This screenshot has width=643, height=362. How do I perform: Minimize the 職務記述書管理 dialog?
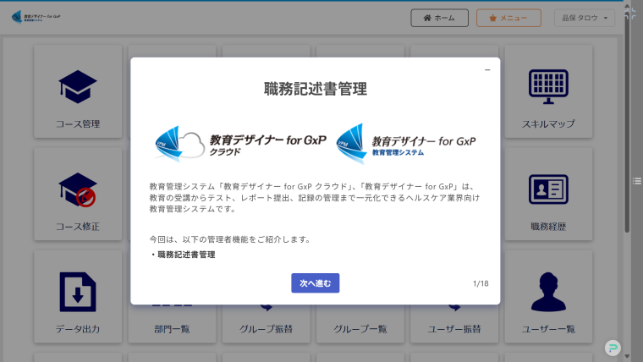[x=487, y=70]
